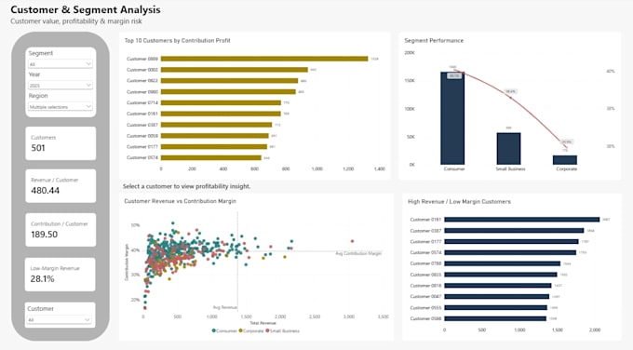Select the Customer 0622 bar in Top 10 chart
Screen dimensions: 633x350
click(229, 81)
